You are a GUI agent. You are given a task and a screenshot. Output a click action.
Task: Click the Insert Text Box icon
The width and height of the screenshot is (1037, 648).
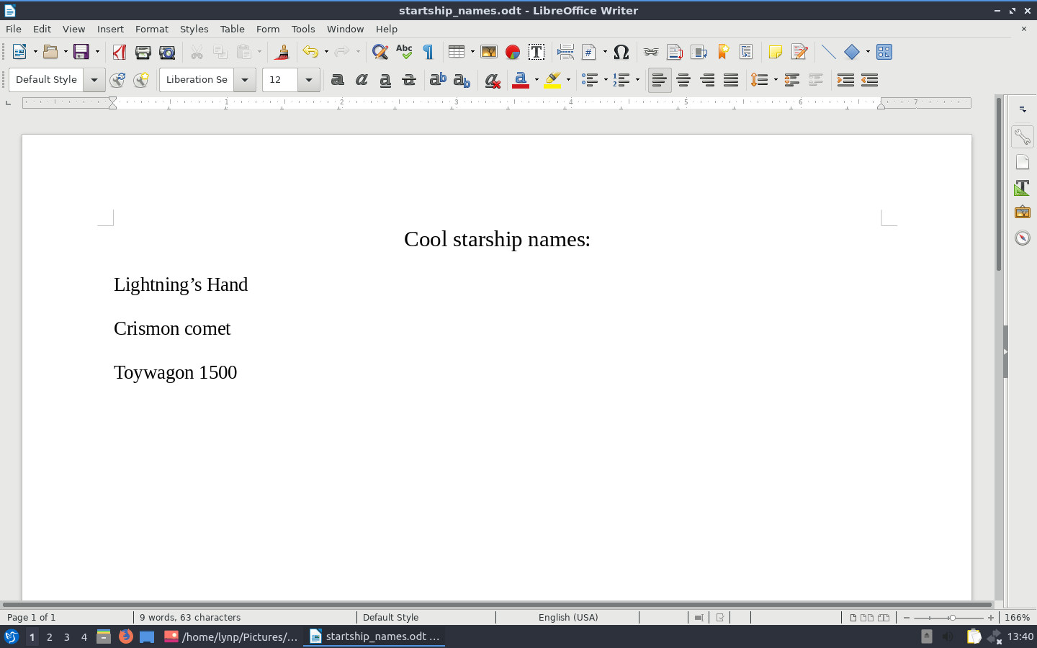coord(537,52)
